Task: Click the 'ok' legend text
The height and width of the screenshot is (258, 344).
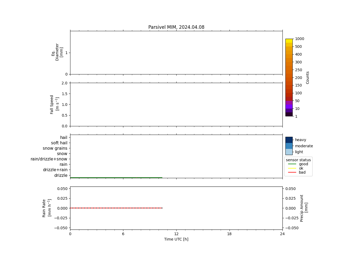Action: 301,168
